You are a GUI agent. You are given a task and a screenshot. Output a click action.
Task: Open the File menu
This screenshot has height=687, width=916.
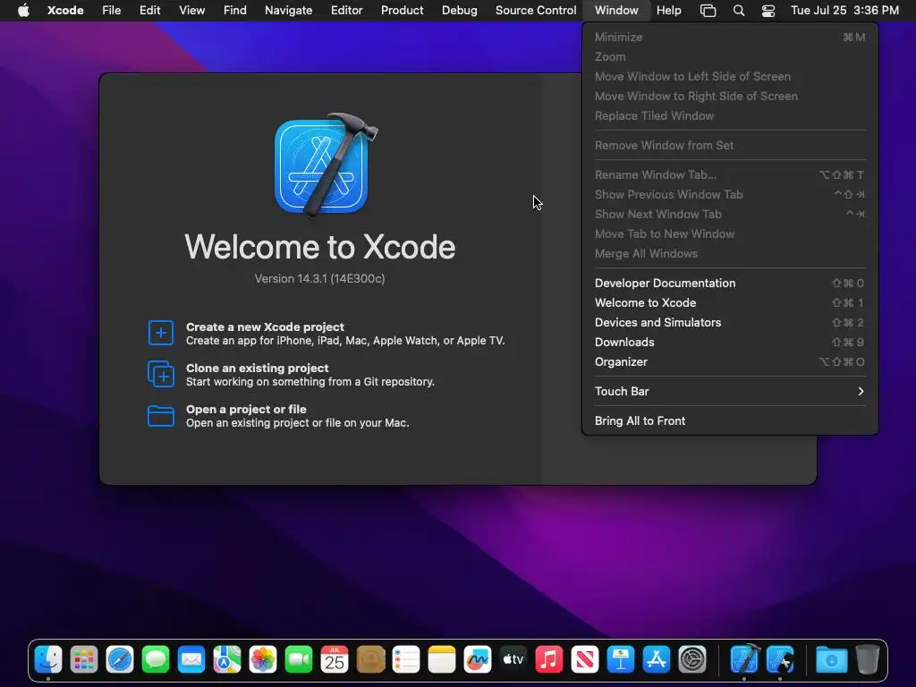(x=111, y=11)
